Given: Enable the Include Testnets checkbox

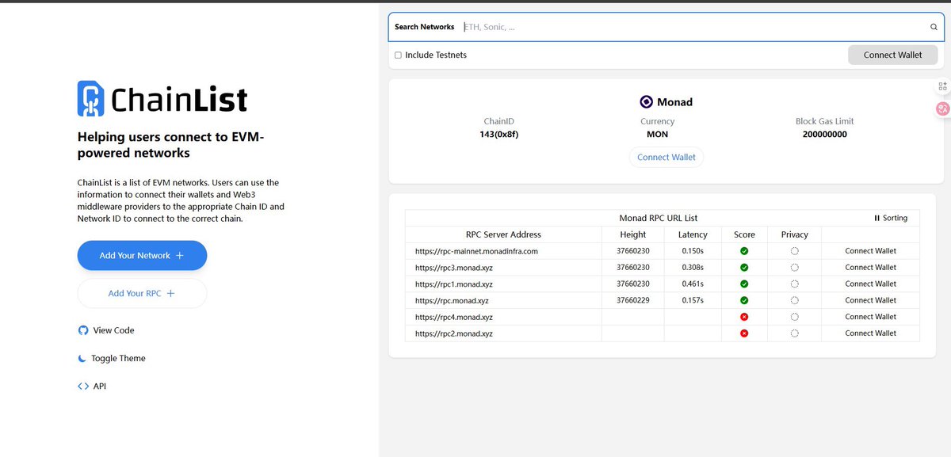Looking at the screenshot, I should pos(398,55).
